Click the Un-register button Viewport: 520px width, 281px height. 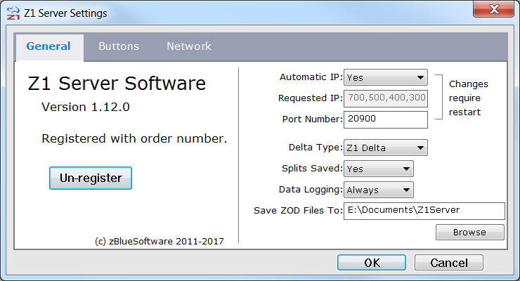(x=91, y=178)
